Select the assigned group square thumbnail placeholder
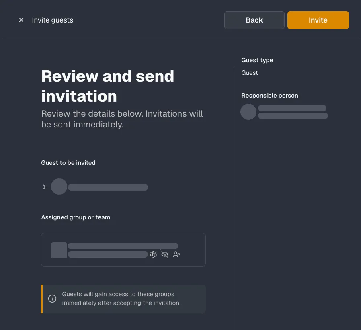 (x=59, y=250)
